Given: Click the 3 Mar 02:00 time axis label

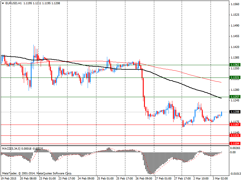Looking at the screenshot, I should [x=221, y=179].
